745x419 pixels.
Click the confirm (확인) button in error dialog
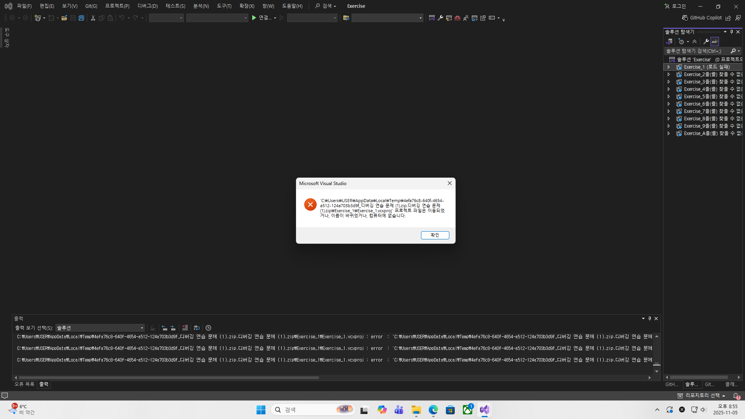click(x=435, y=235)
